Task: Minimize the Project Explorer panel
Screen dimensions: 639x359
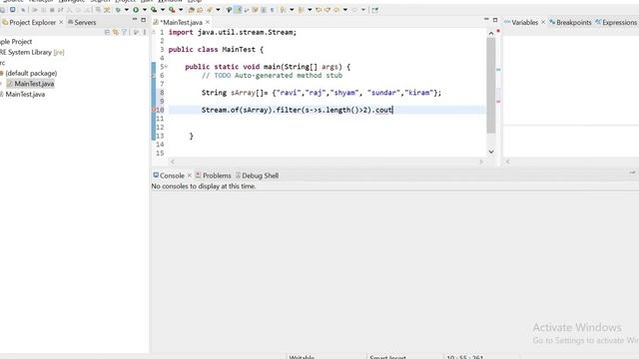Action: [x=135, y=20]
